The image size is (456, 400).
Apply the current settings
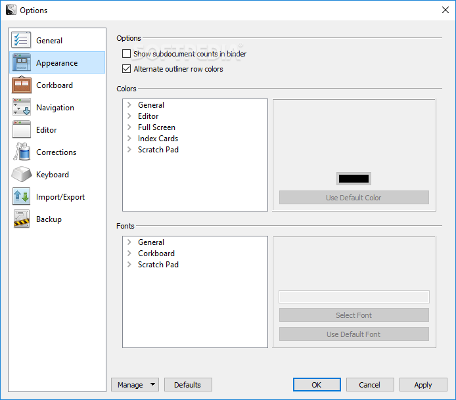pos(423,385)
